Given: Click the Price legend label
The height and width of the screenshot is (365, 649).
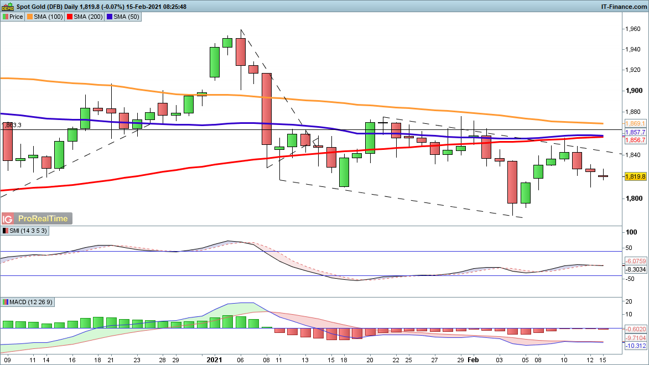Looking at the screenshot, I should coord(16,17).
